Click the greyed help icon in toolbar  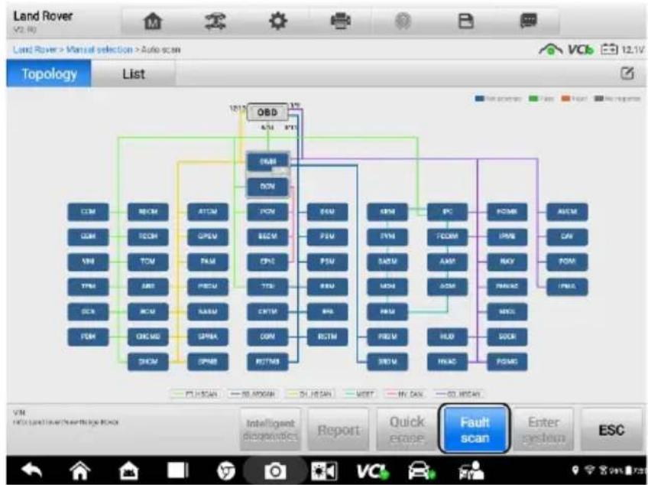(403, 21)
